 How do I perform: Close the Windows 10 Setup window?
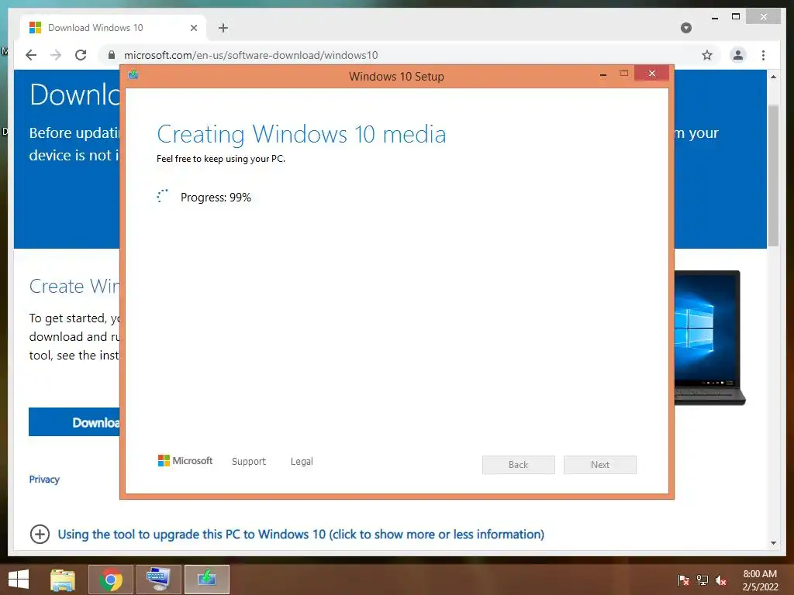[x=651, y=74]
